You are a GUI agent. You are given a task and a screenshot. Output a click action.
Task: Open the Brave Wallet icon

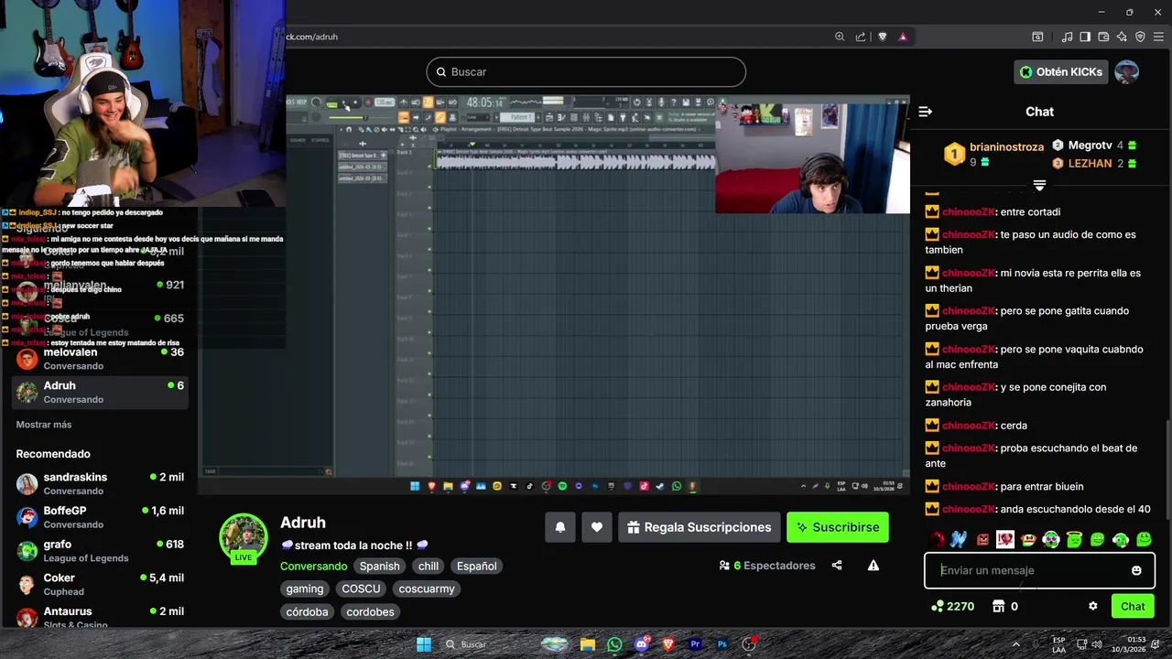click(x=1104, y=37)
